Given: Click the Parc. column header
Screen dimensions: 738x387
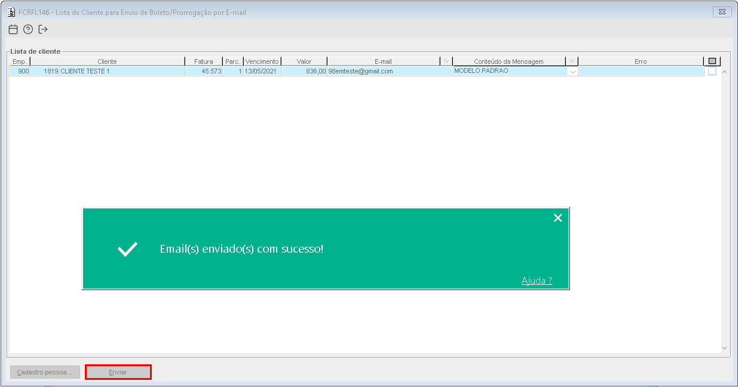Looking at the screenshot, I should click(x=233, y=61).
